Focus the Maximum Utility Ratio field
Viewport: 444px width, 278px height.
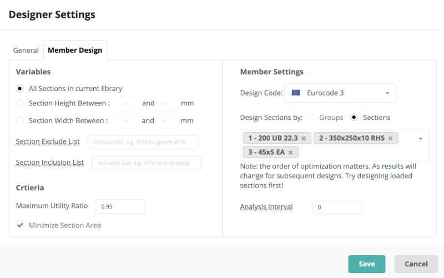pyautogui.click(x=120, y=206)
